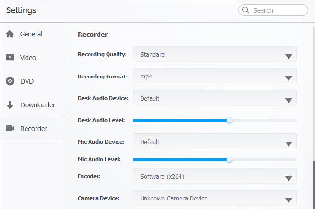Switch to the General settings tab
The image size is (315, 209).
pos(31,34)
